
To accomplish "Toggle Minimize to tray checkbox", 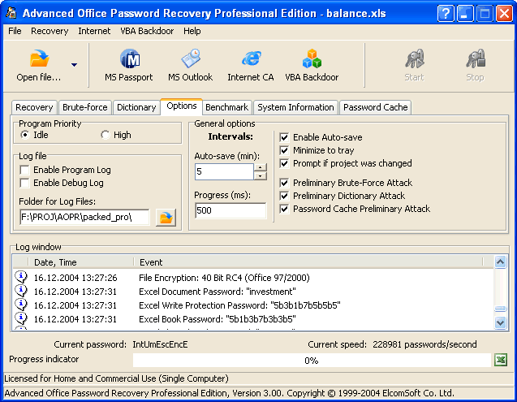I will click(x=284, y=150).
